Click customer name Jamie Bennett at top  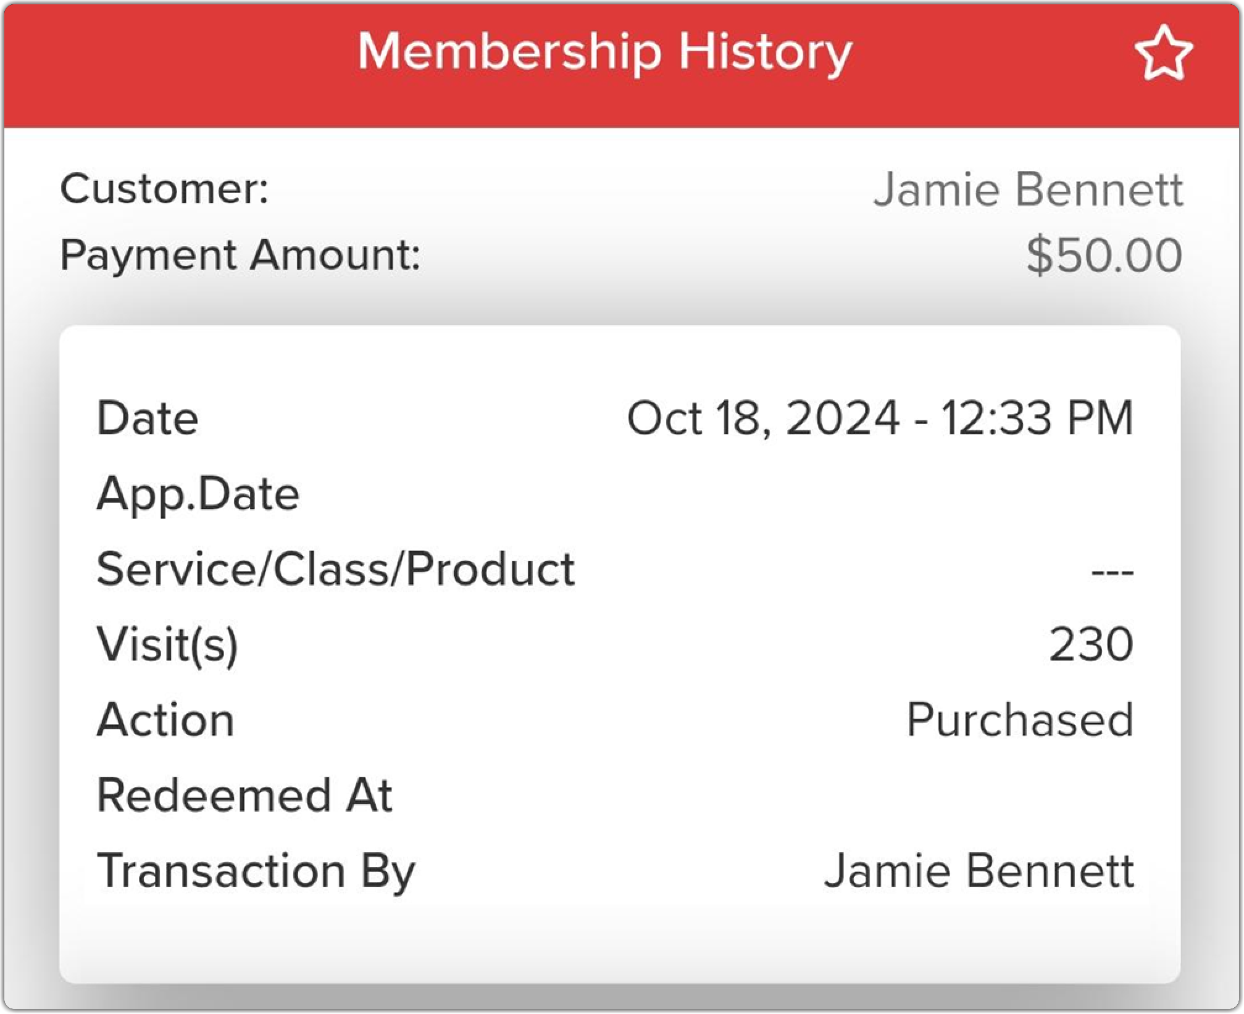[1028, 189]
